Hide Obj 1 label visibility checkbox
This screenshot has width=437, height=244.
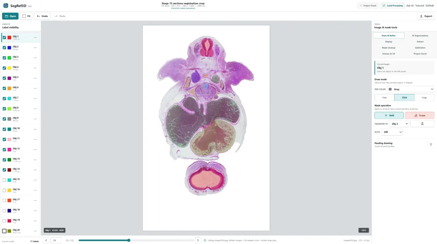click(4, 37)
